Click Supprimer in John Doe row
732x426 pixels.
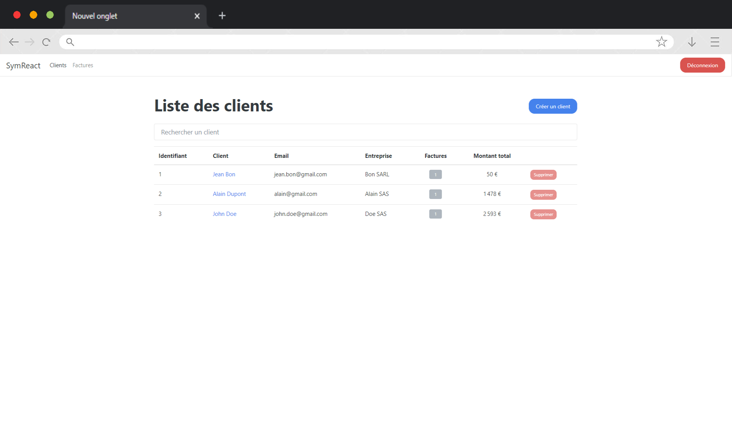point(543,214)
